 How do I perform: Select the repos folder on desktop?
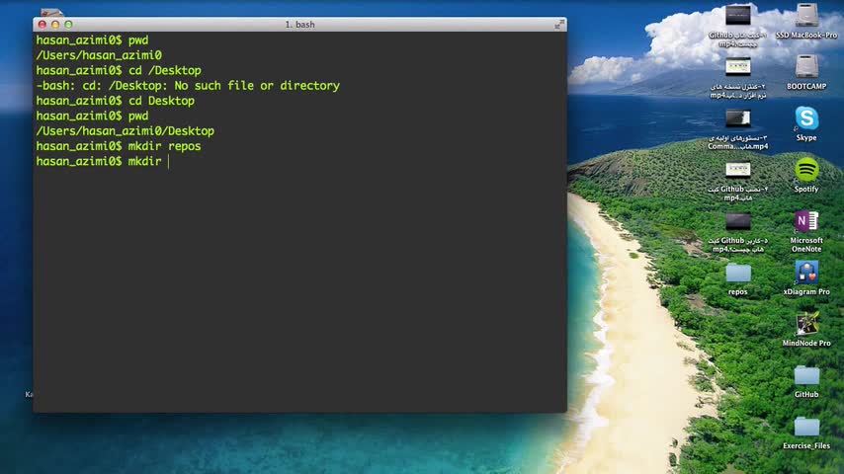[x=738, y=274]
